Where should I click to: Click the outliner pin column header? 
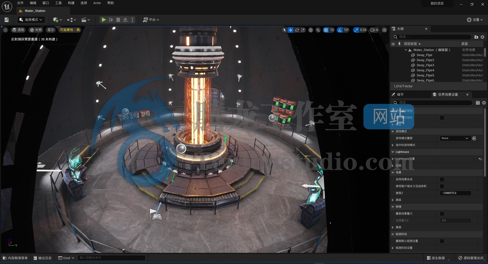(399, 44)
